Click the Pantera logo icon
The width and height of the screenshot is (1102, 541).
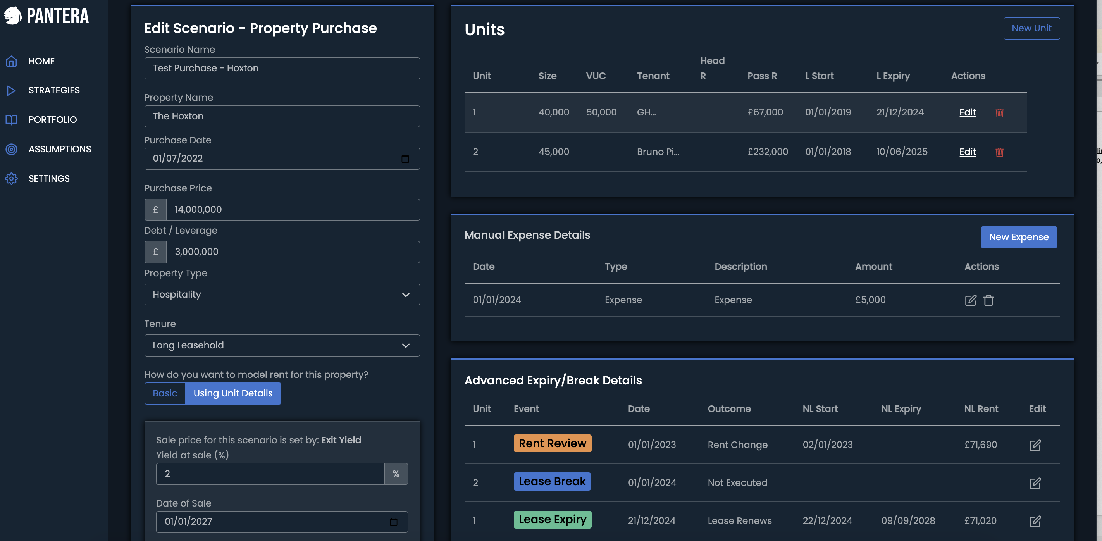pyautogui.click(x=13, y=16)
